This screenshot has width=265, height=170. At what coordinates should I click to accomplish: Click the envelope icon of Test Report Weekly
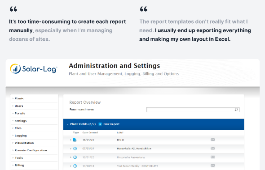[x=213, y=166]
